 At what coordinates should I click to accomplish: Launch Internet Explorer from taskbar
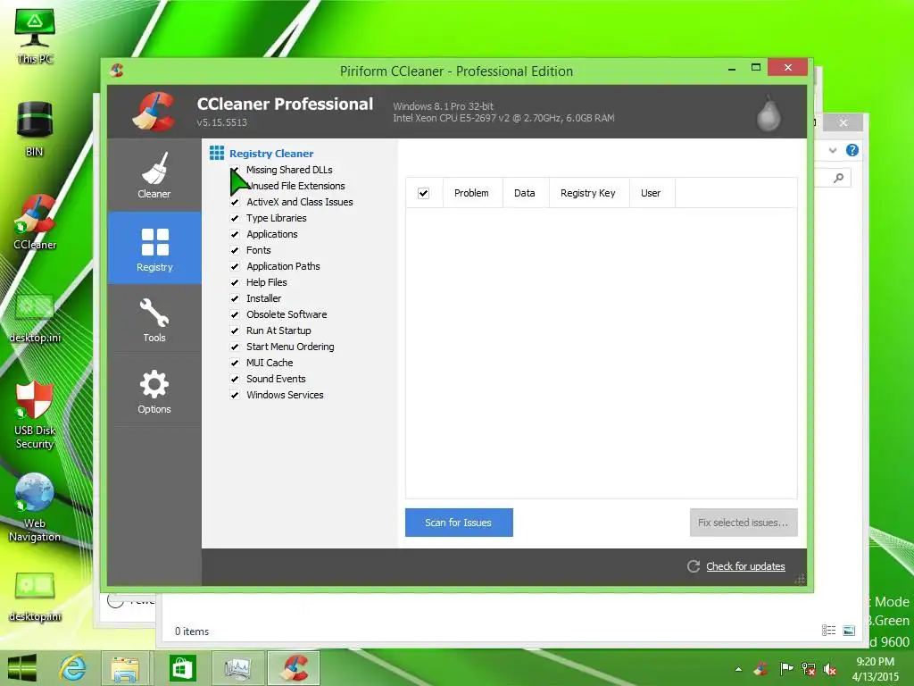73,668
